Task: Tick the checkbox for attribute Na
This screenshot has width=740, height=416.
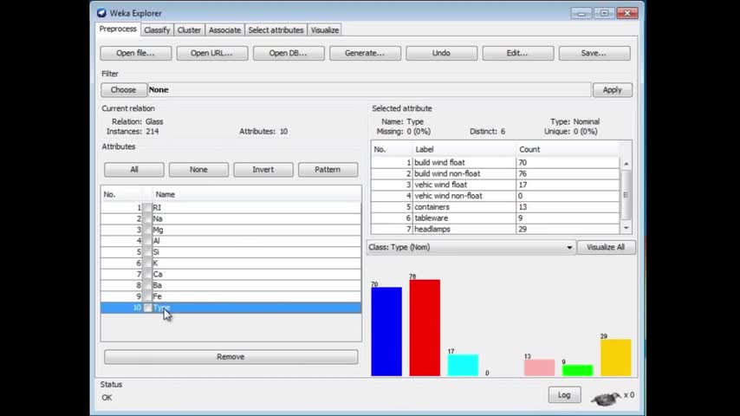Action: [147, 218]
